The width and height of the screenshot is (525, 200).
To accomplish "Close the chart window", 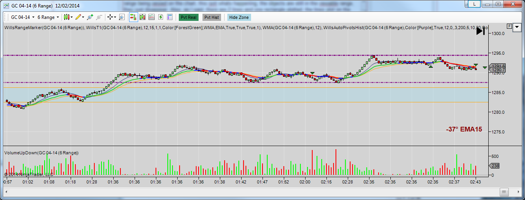I will (513, 4).
